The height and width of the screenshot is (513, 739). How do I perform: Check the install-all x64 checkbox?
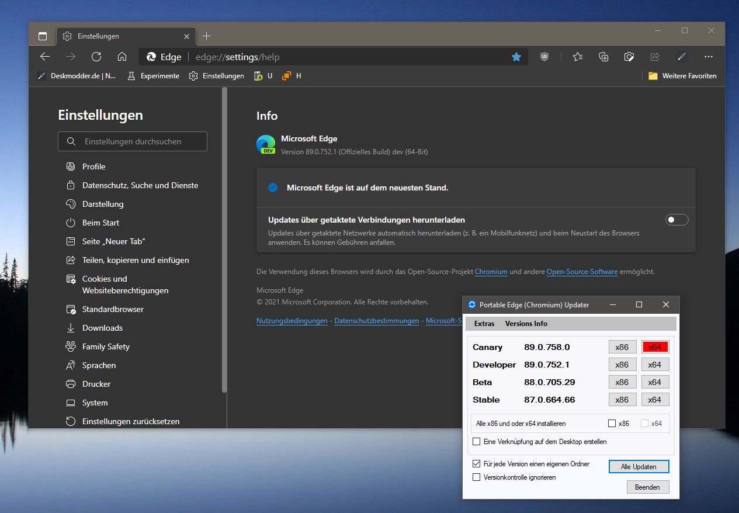(645, 424)
